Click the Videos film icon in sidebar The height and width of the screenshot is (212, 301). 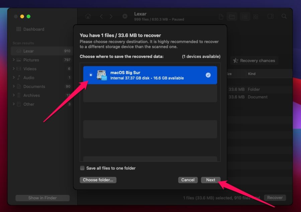tap(19, 69)
